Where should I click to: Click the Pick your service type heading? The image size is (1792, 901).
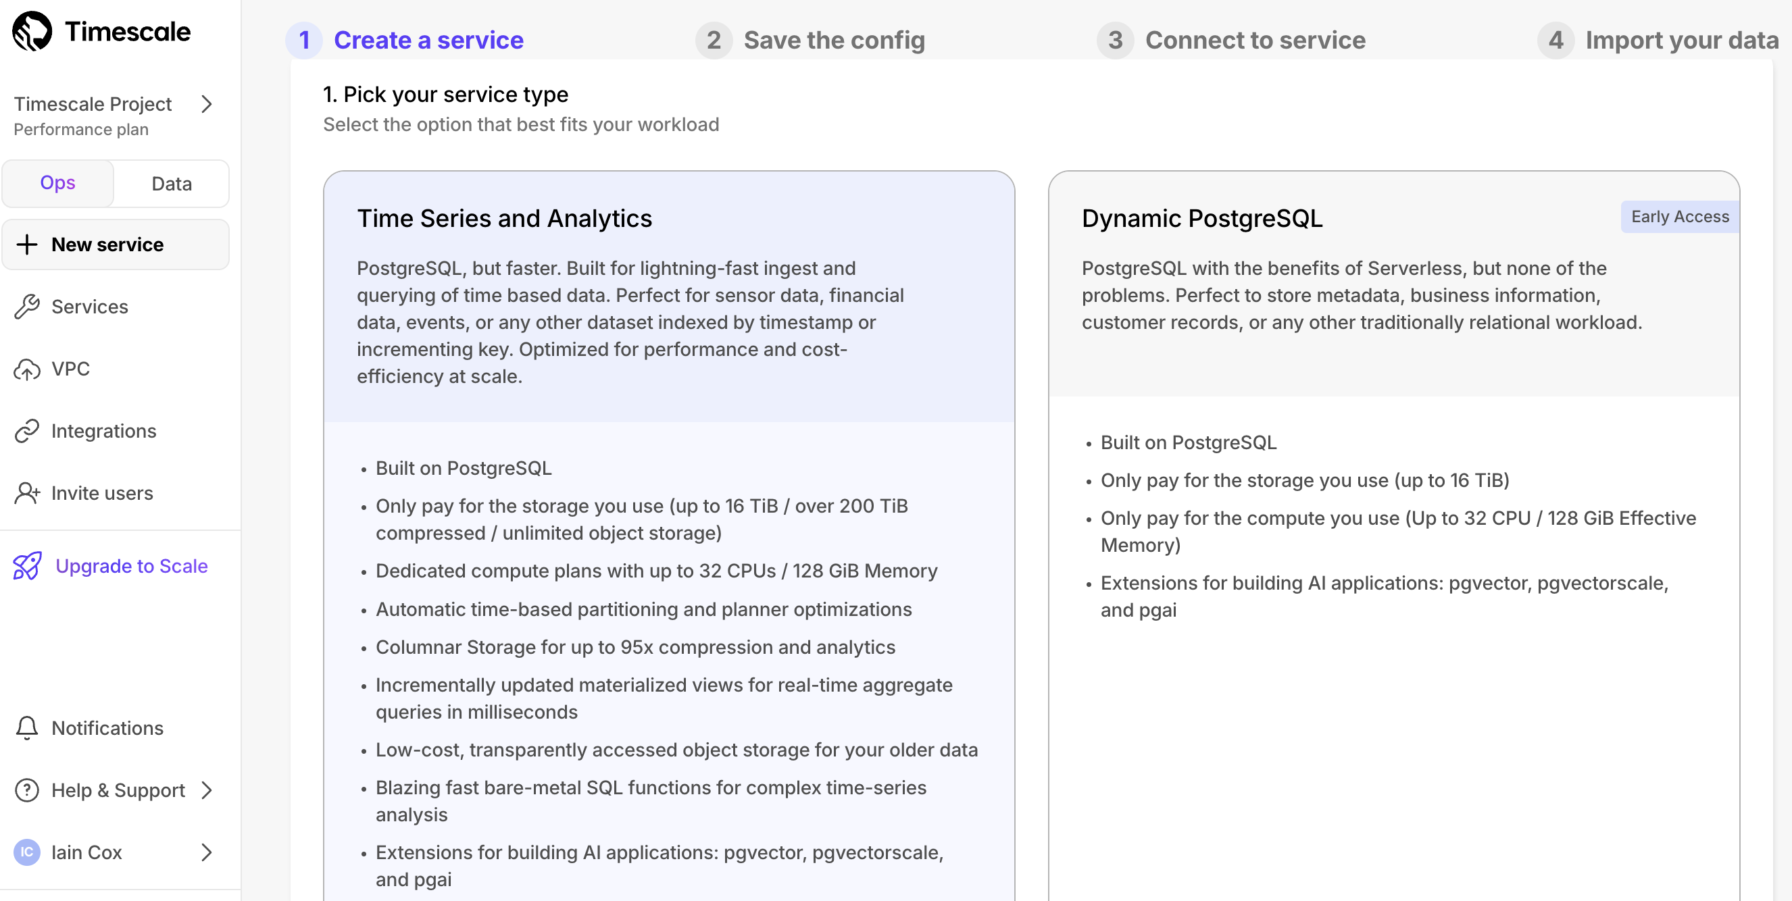point(445,94)
